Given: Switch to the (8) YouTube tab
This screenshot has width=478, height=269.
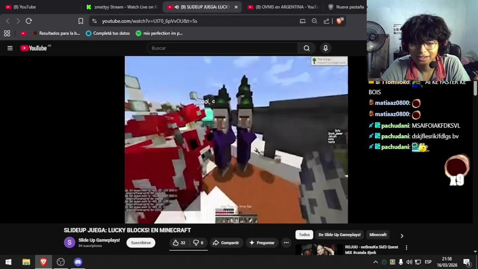Looking at the screenshot, I should [40, 7].
